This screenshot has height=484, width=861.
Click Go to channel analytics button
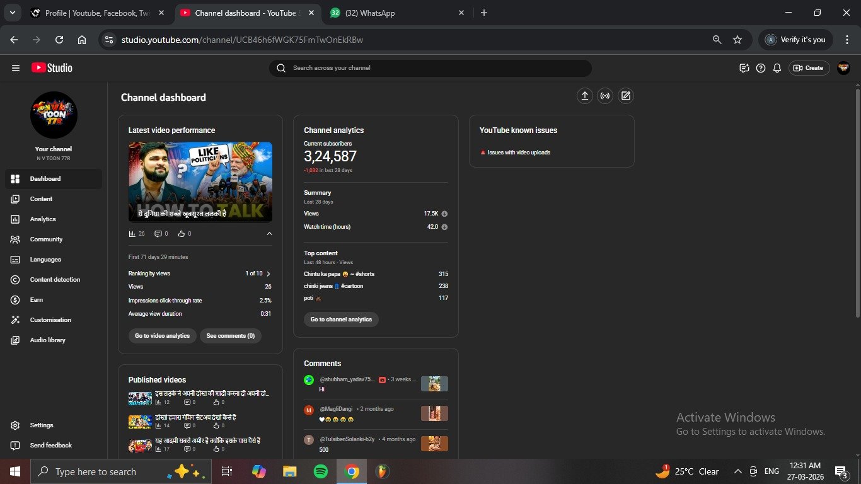click(x=341, y=320)
